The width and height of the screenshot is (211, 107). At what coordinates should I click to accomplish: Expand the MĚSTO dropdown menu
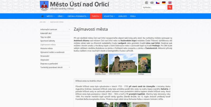click(50, 16)
